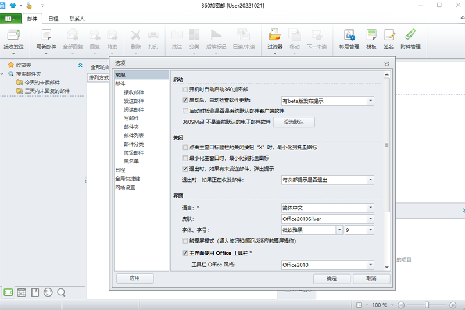Collapse the 搜索邮件夹 tree node
Image resolution: width=465 pixels, height=310 pixels.
[x=2, y=74]
